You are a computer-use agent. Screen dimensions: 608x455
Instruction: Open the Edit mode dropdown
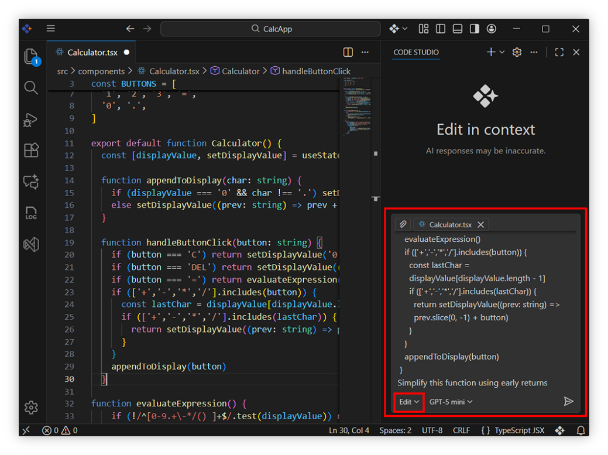point(409,402)
